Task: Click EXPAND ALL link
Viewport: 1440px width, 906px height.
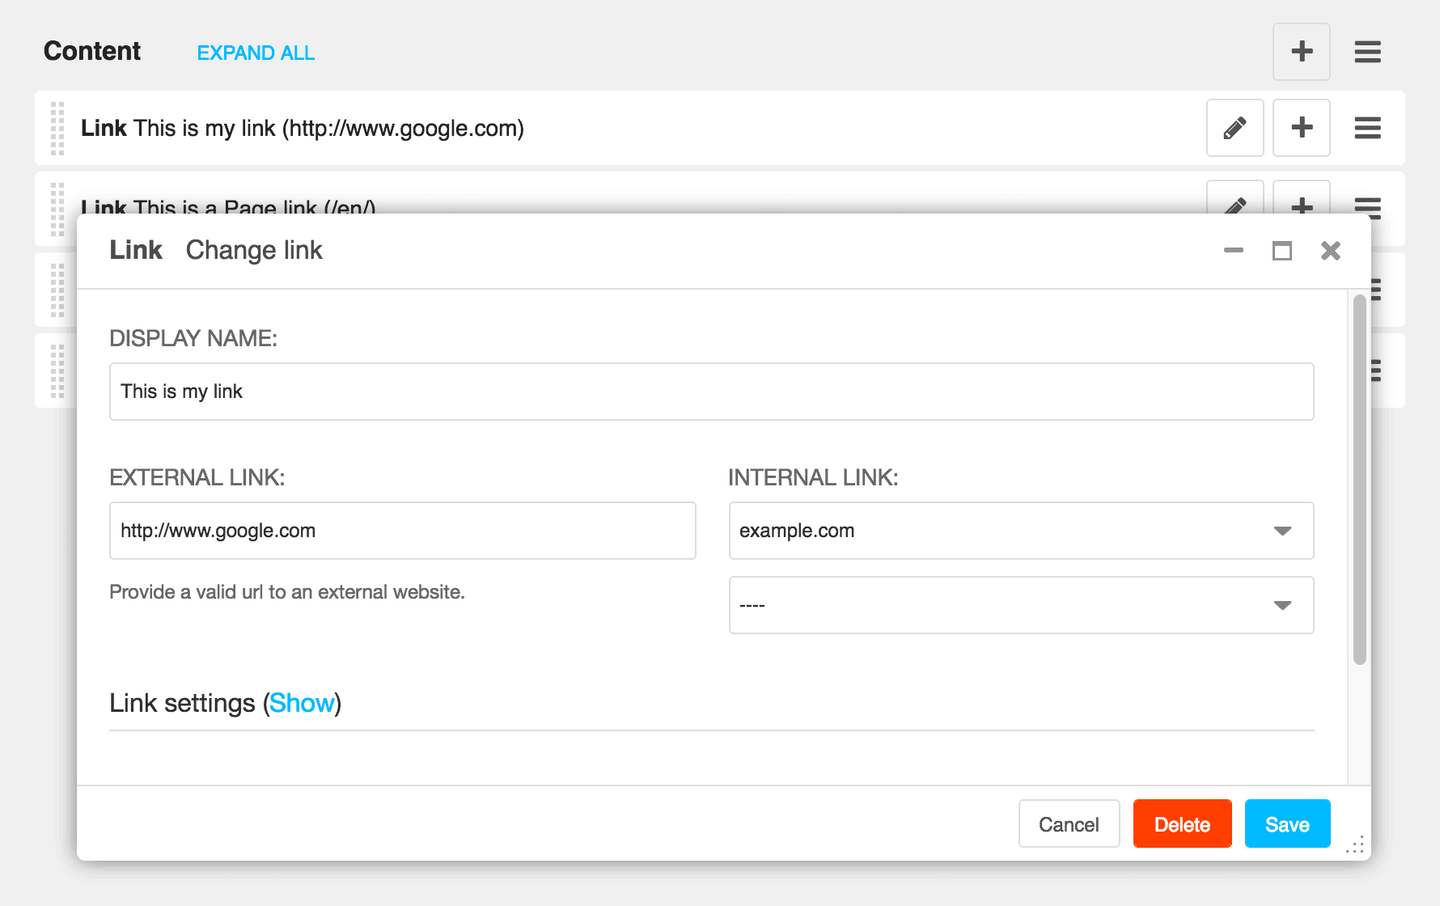Action: point(256,53)
